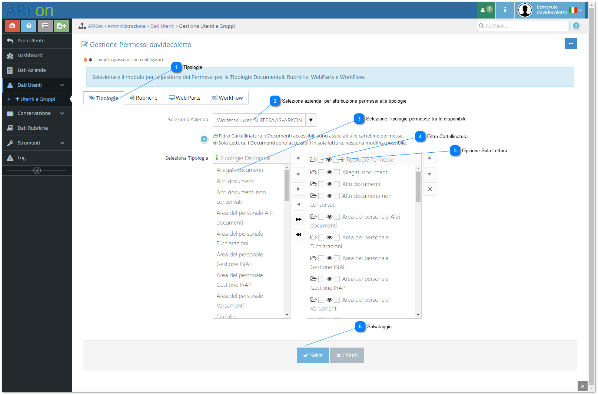Switch to the Rubriche tab

coord(144,98)
